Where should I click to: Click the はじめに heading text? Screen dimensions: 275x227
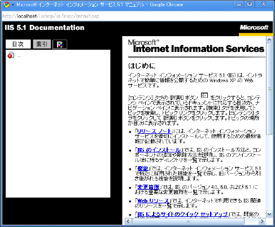coord(142,66)
